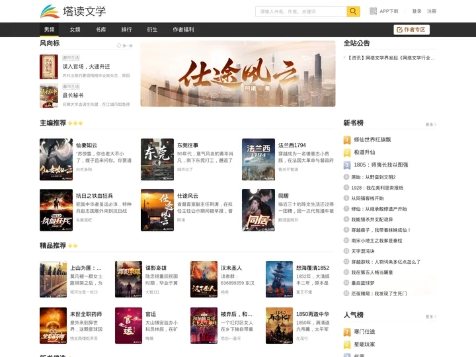The image size is (476, 357).
Task: Open 原始：从野蛮到文明2 in 新书榜
Action: pos(374,177)
